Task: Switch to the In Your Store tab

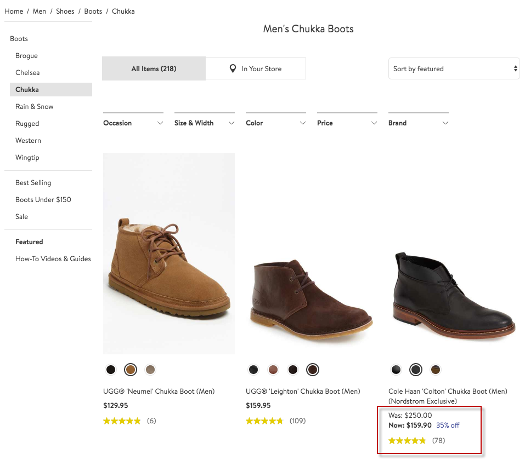Action: pyautogui.click(x=256, y=68)
